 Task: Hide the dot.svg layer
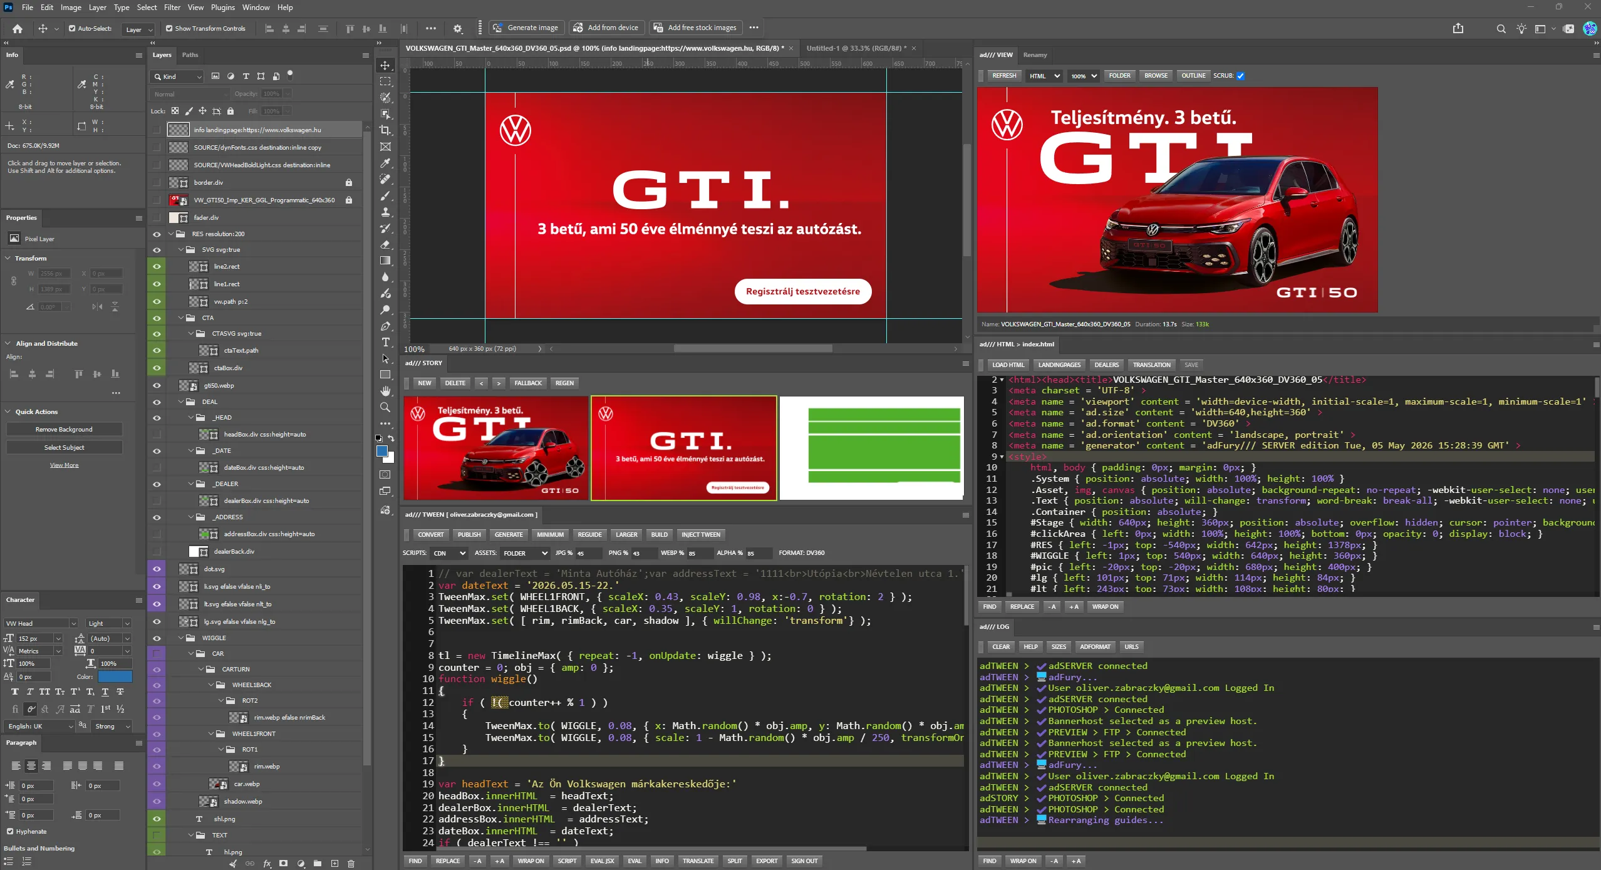click(157, 569)
